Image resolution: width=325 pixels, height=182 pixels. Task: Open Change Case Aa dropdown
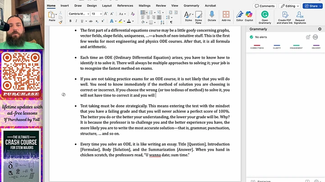pos(122,14)
